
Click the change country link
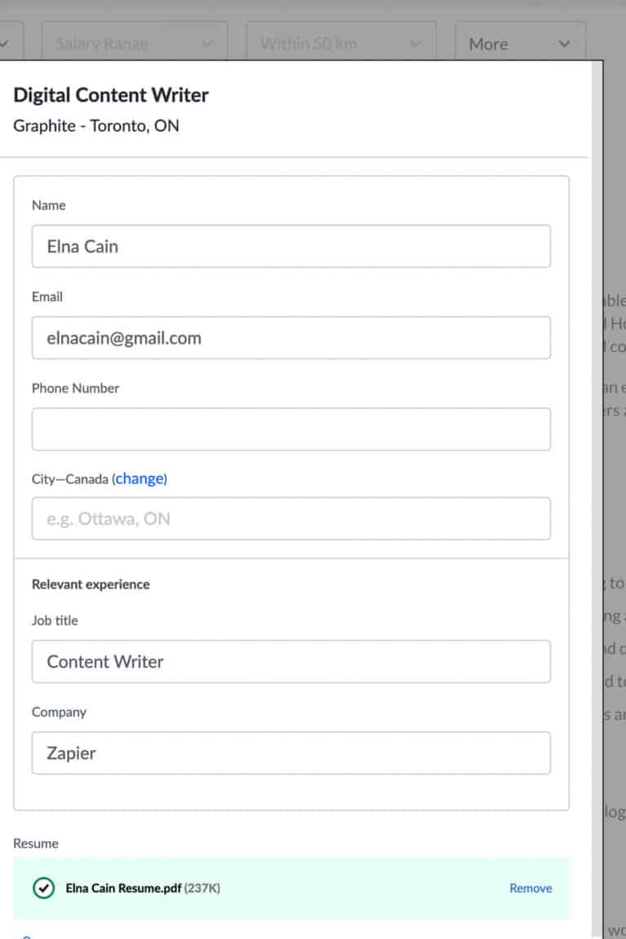[x=139, y=478]
